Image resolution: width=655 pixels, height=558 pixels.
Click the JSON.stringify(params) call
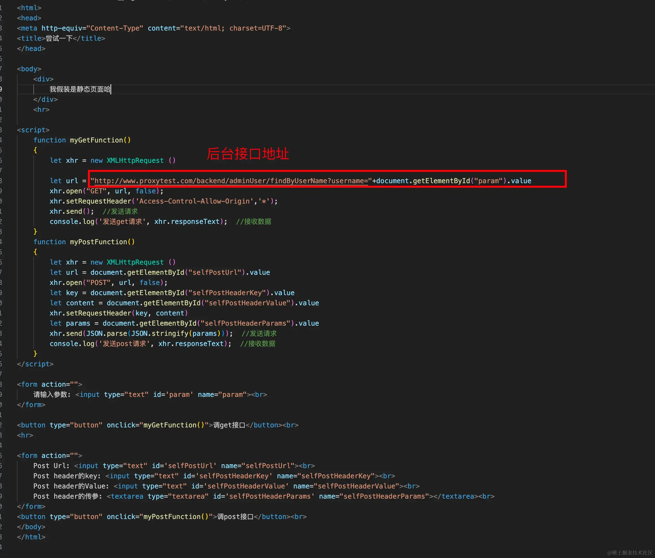pyautogui.click(x=175, y=334)
